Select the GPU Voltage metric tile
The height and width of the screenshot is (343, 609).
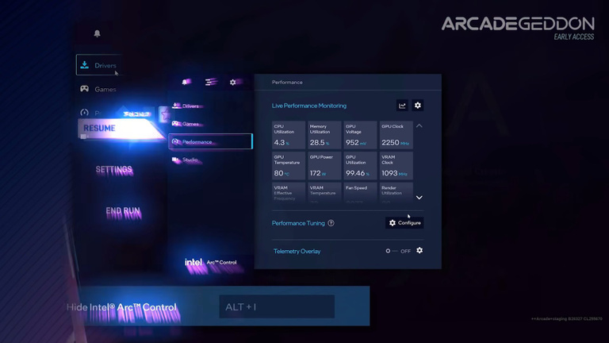360,135
